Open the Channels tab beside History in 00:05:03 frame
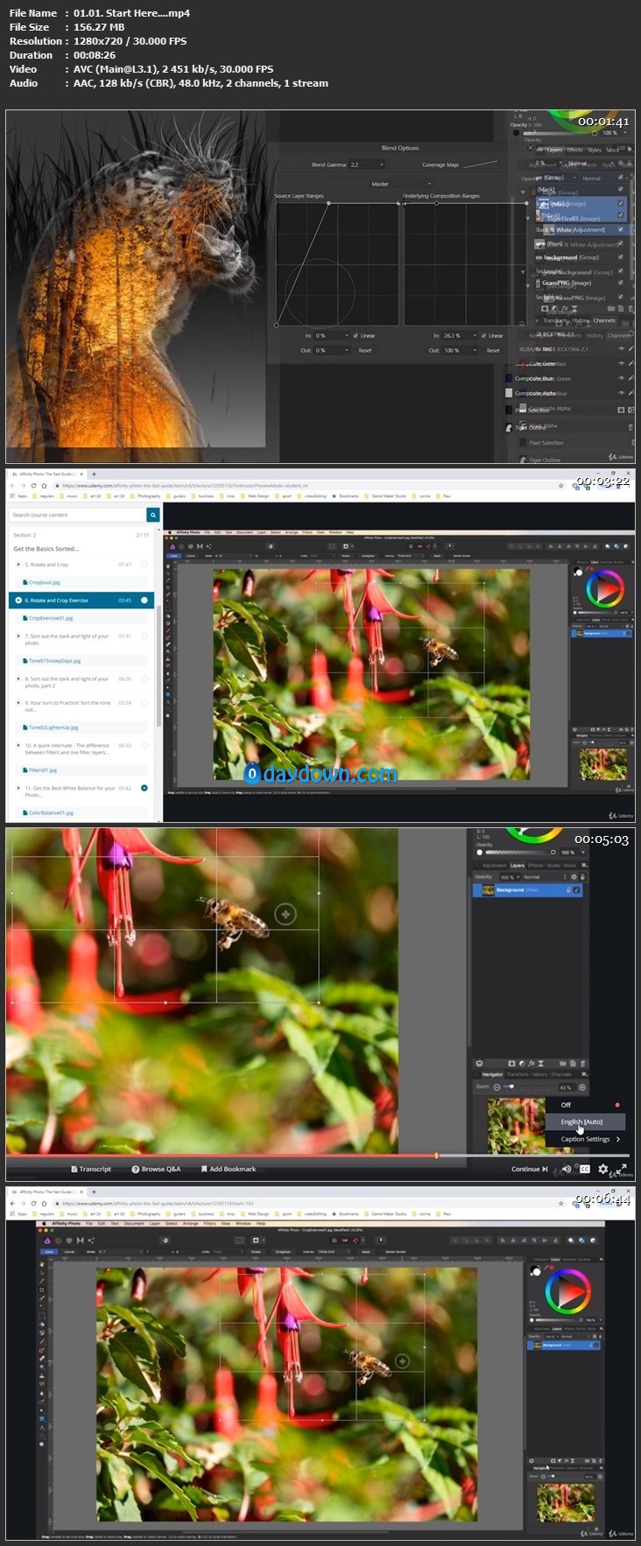The height and width of the screenshot is (1546, 641). pos(561,1074)
